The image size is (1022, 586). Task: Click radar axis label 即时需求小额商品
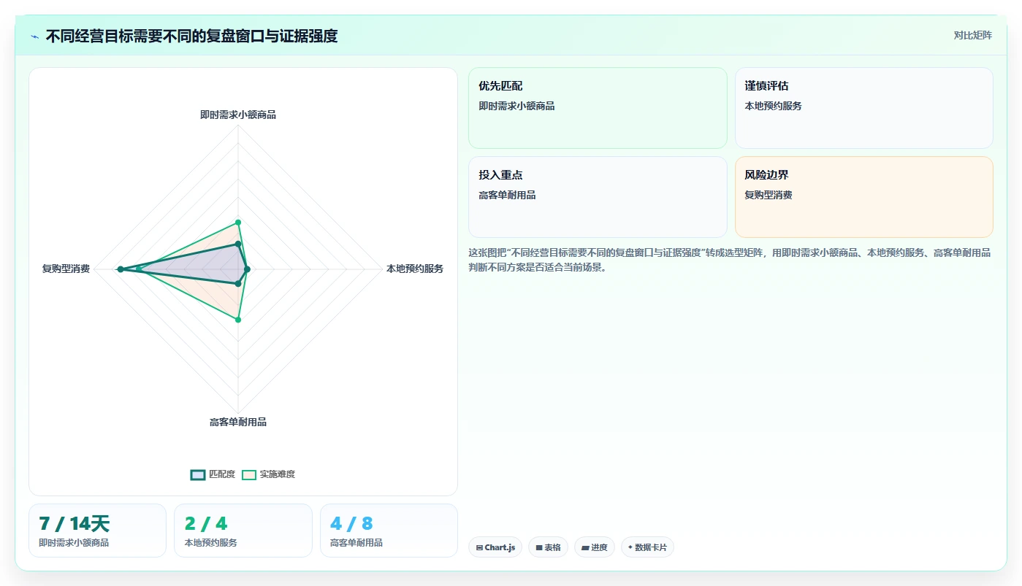[238, 115]
